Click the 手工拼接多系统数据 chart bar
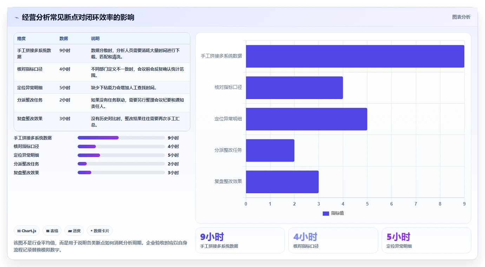Screen dimensions: 485x267 tap(355, 56)
